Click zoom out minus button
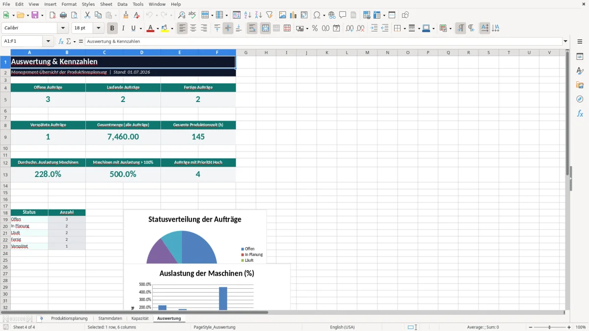Image resolution: width=589 pixels, height=331 pixels. pos(531,327)
